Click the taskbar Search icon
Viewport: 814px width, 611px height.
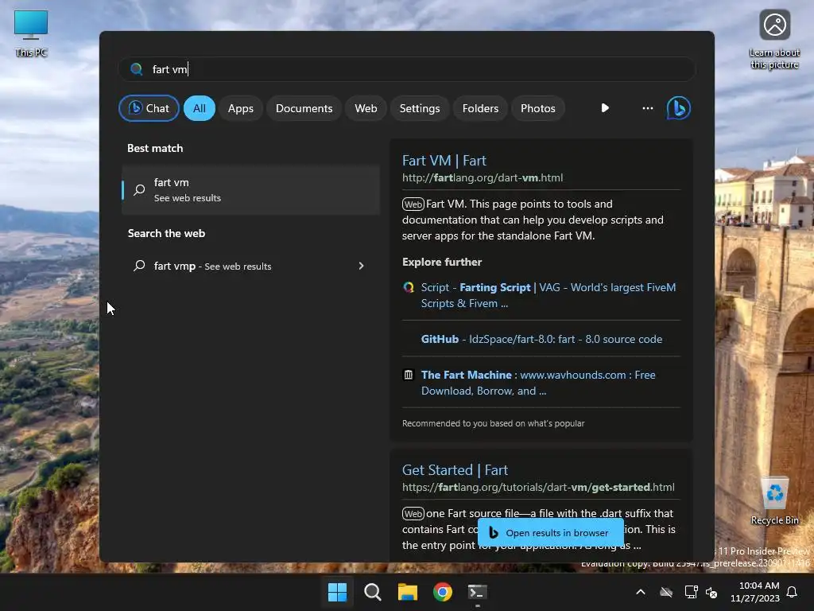(x=372, y=592)
